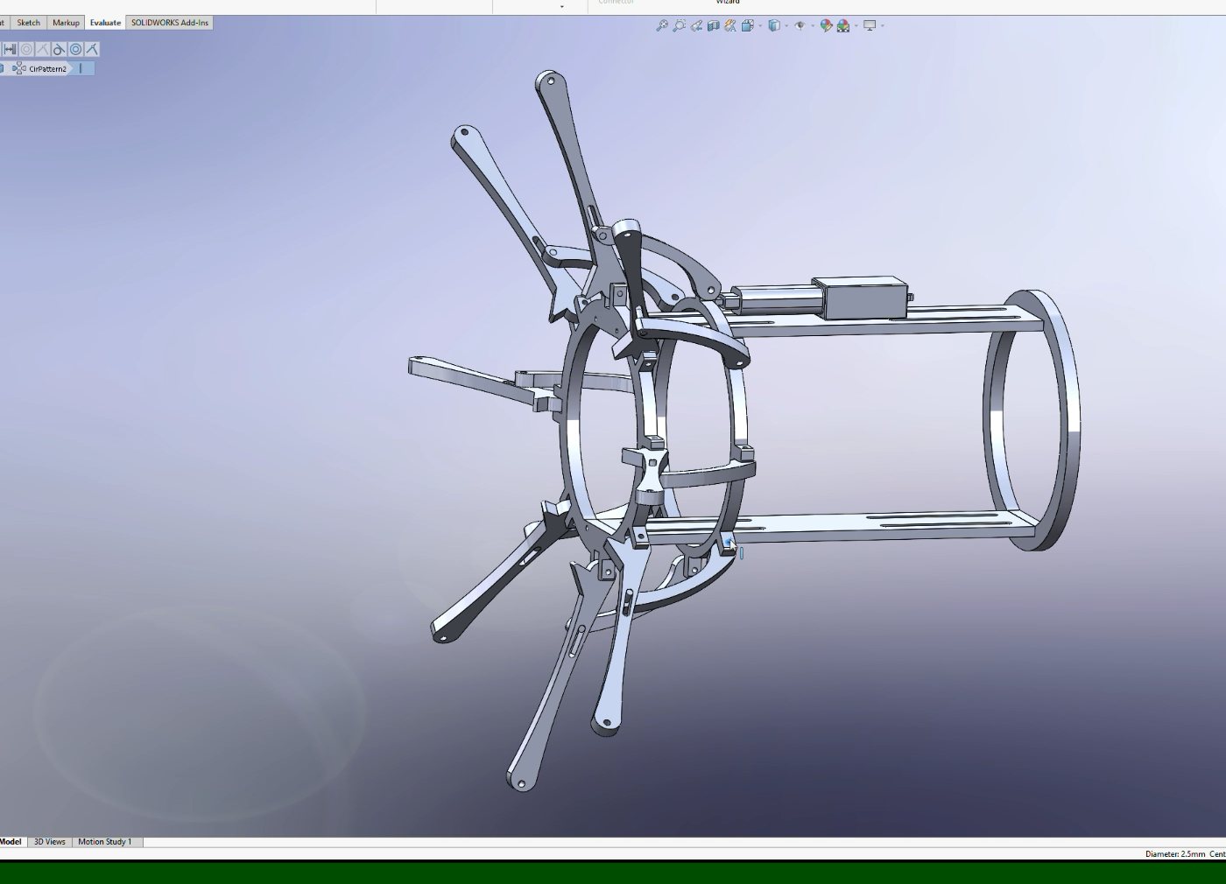Select the Tangent quick mate icon
Image resolution: width=1226 pixels, height=884 pixels.
coord(60,49)
